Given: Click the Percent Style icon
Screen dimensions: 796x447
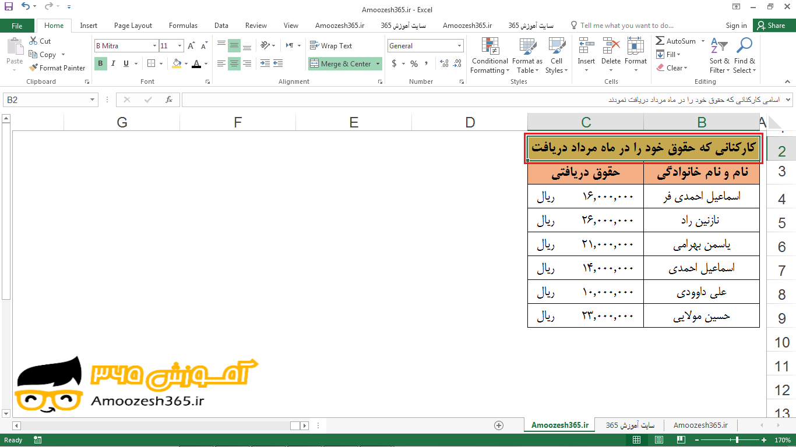Looking at the screenshot, I should (414, 64).
